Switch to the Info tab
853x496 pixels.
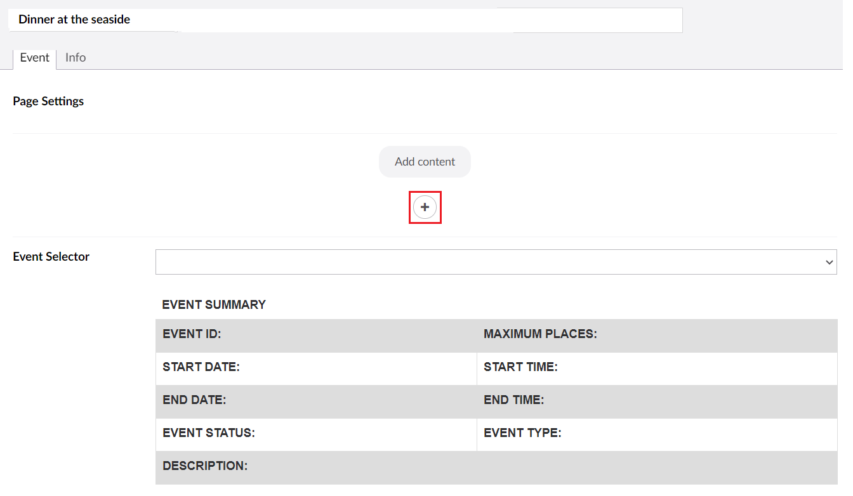[75, 57]
